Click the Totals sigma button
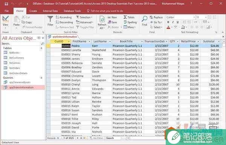 [x=129, y=17]
